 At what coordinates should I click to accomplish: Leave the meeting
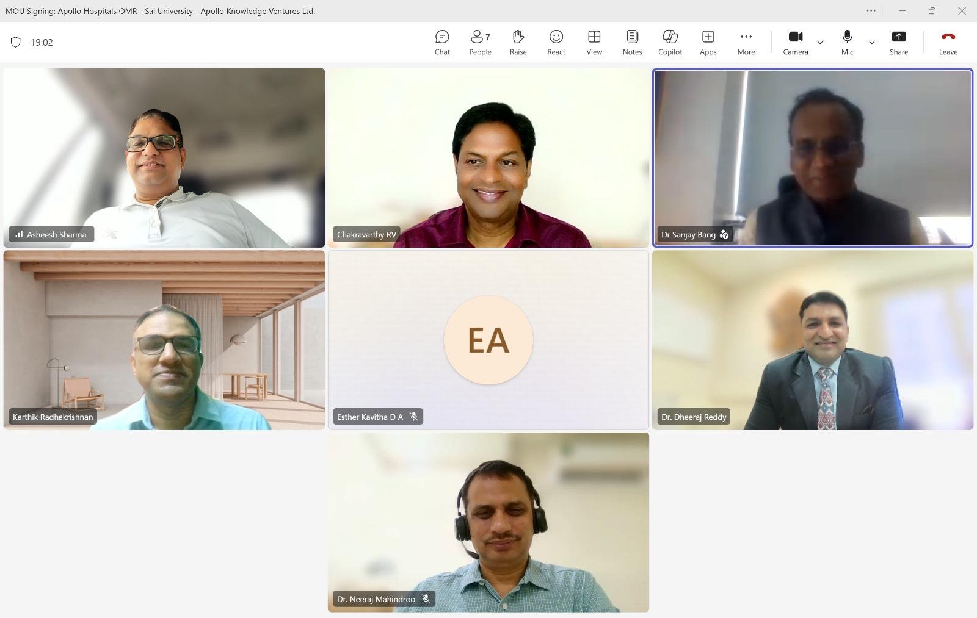click(948, 43)
